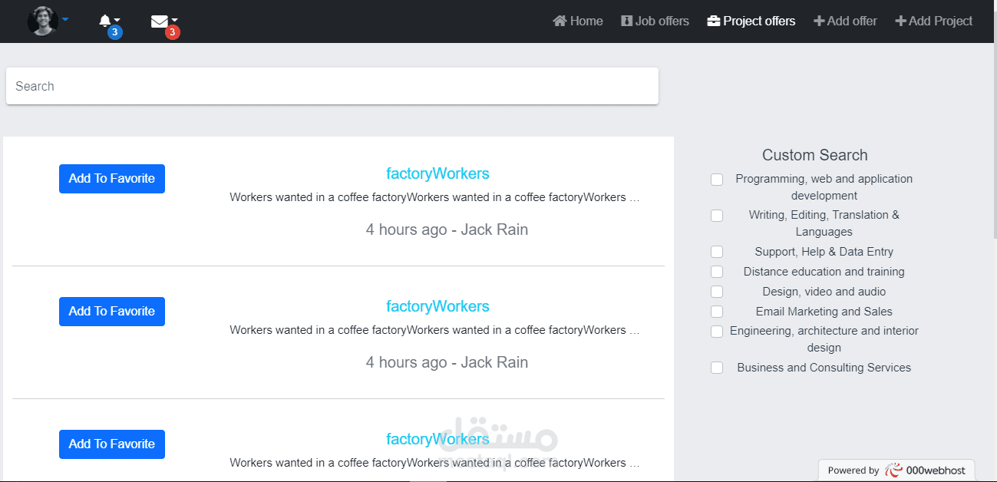Image resolution: width=997 pixels, height=482 pixels.
Task: Open the notifications dropdown caret
Action: [x=117, y=19]
